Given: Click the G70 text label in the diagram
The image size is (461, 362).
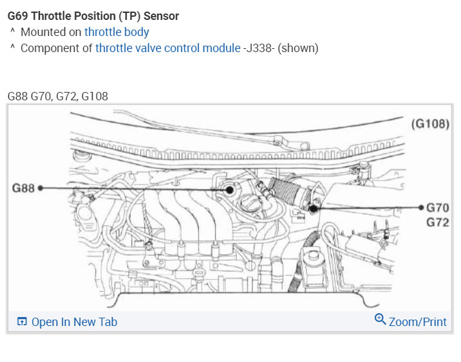Looking at the screenshot, I should tap(437, 208).
